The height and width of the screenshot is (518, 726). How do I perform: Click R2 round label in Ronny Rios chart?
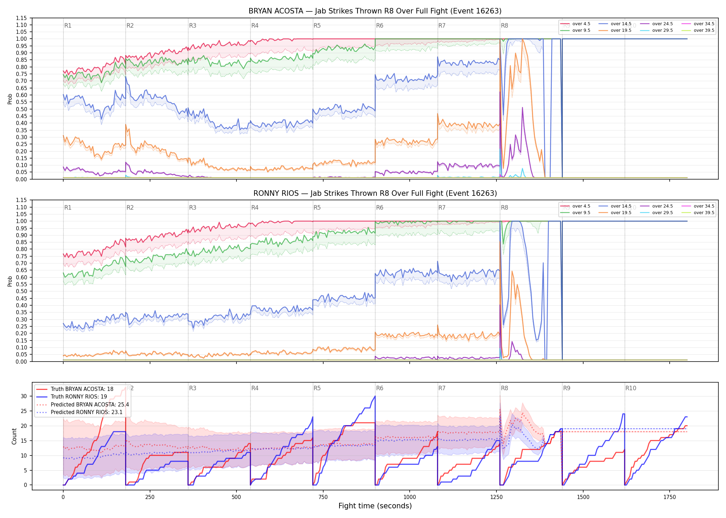tap(130, 208)
